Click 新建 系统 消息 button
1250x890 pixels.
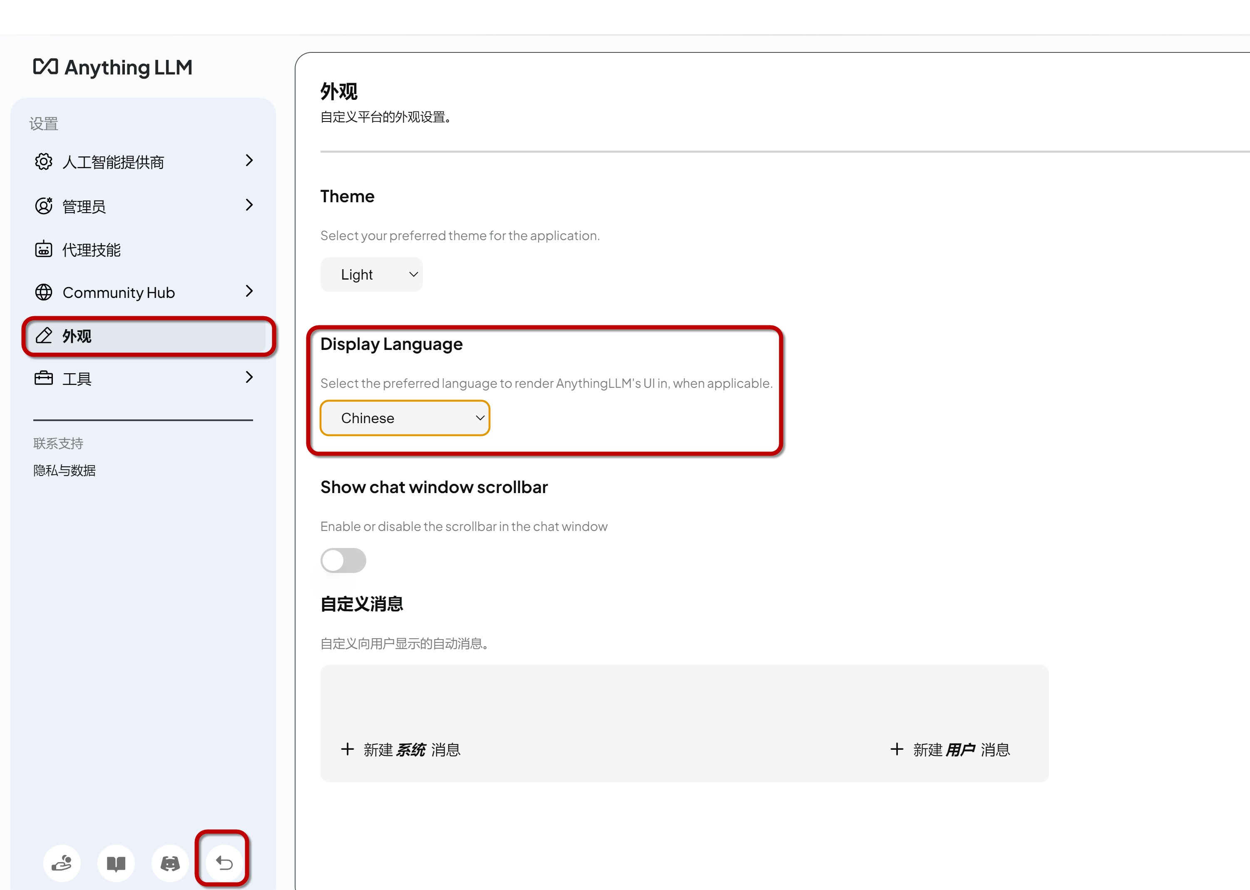(401, 749)
